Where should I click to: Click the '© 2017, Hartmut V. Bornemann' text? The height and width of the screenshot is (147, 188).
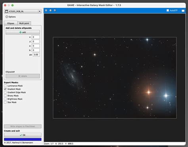(x=19, y=143)
